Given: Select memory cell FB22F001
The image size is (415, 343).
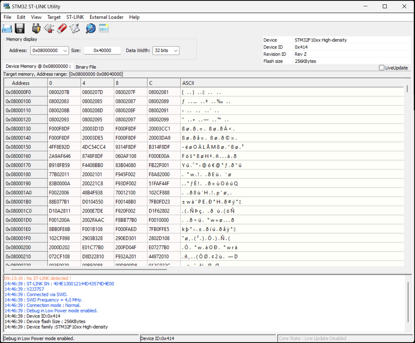Looking at the screenshot, I should coord(164,165).
